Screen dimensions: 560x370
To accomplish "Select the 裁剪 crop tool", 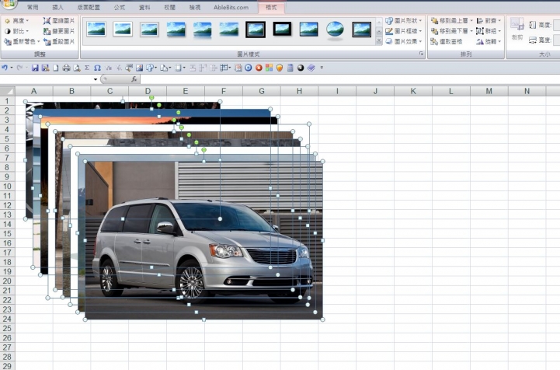I will click(517, 29).
